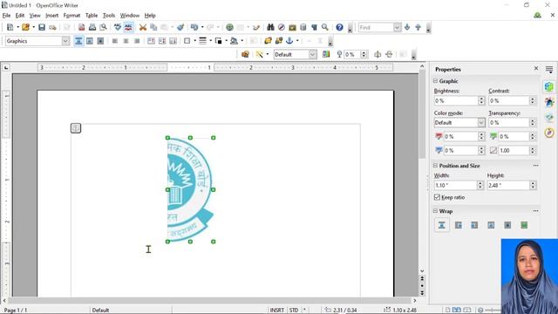558x314 pixels.
Task: Collapse the Graphic section
Action: 435,81
